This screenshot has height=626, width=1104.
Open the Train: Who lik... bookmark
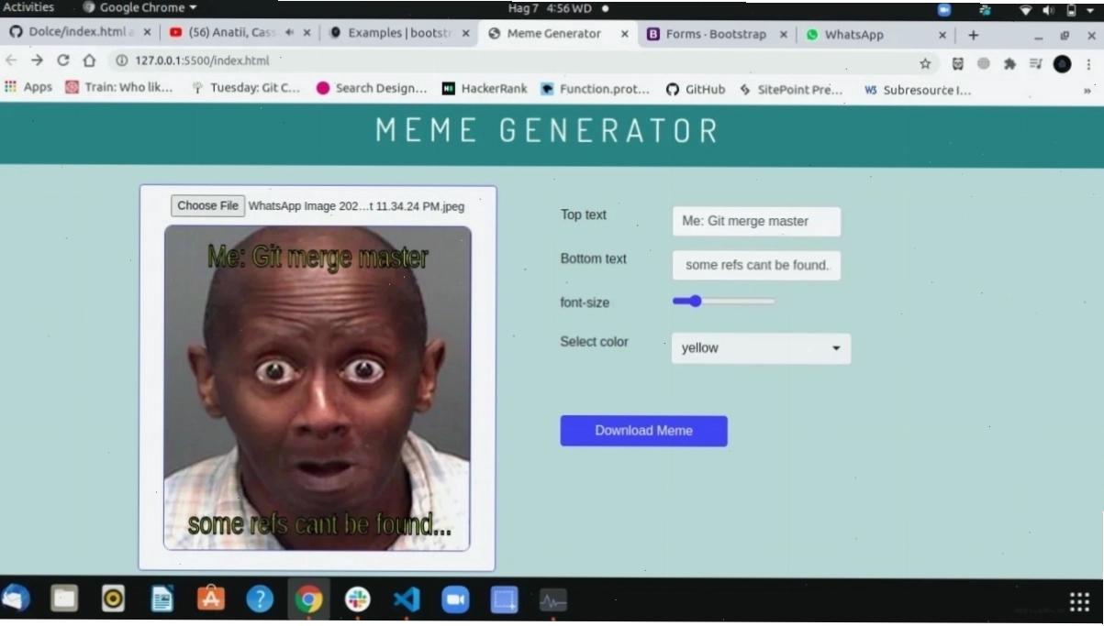(x=118, y=88)
